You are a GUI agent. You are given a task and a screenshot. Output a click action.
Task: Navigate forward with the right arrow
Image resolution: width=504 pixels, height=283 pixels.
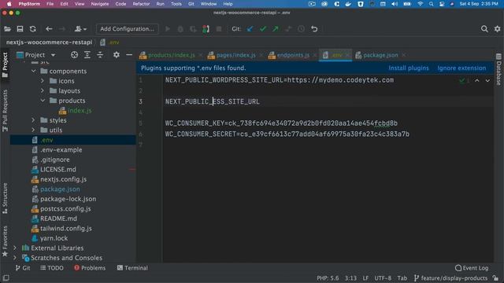(x=62, y=29)
